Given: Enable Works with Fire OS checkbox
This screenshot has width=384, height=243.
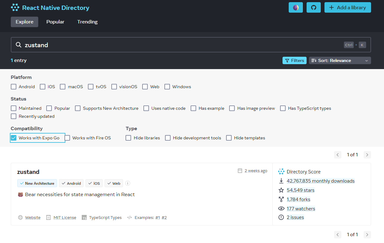Looking at the screenshot, I should 67,138.
